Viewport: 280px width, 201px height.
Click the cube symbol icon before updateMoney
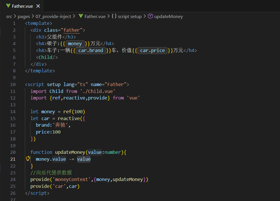pyautogui.click(x=150, y=16)
